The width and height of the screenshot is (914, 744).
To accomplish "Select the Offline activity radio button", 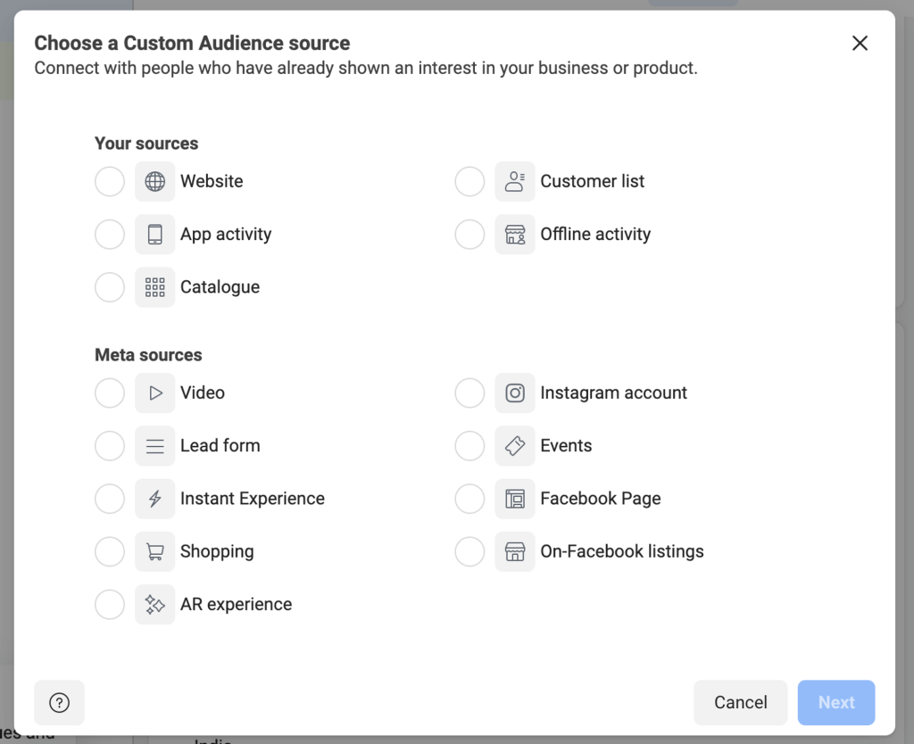I will [469, 235].
